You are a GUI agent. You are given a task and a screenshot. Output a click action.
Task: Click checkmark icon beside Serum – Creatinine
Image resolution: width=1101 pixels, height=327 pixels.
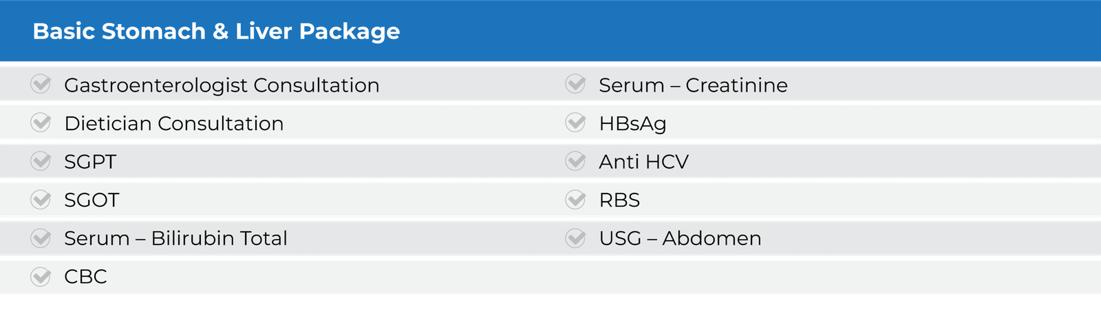click(575, 84)
